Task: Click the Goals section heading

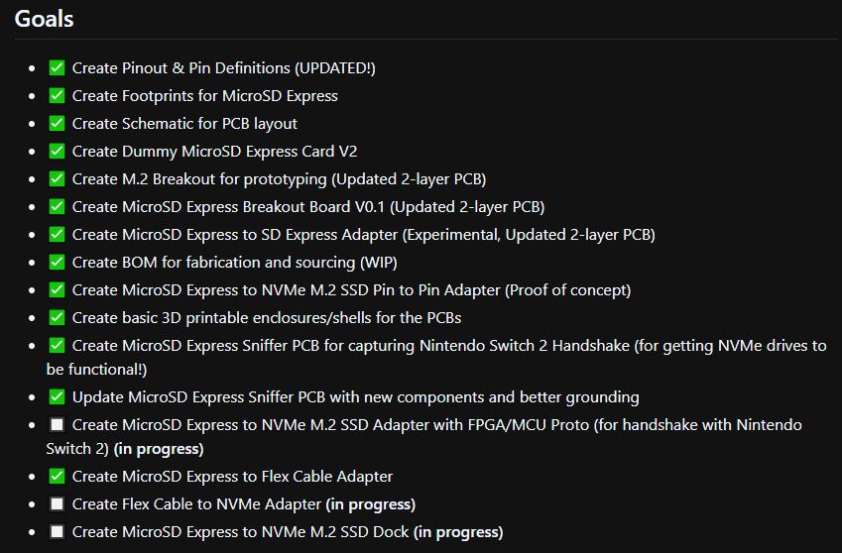Action: click(44, 19)
